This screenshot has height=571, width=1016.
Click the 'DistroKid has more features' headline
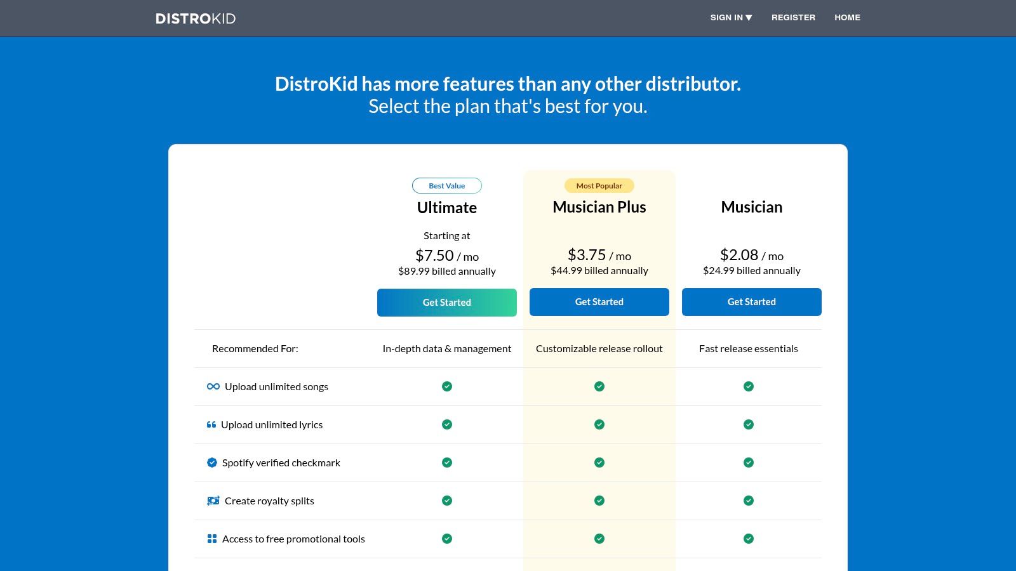click(508, 84)
